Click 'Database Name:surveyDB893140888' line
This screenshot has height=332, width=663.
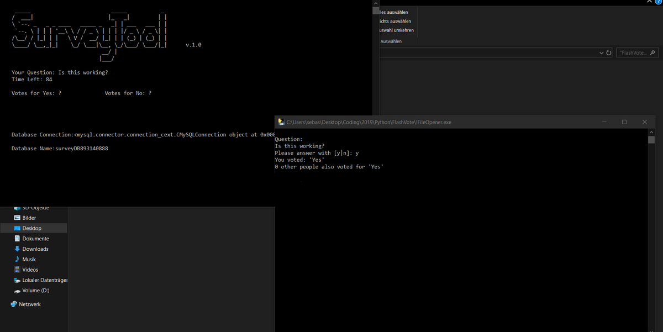point(60,149)
